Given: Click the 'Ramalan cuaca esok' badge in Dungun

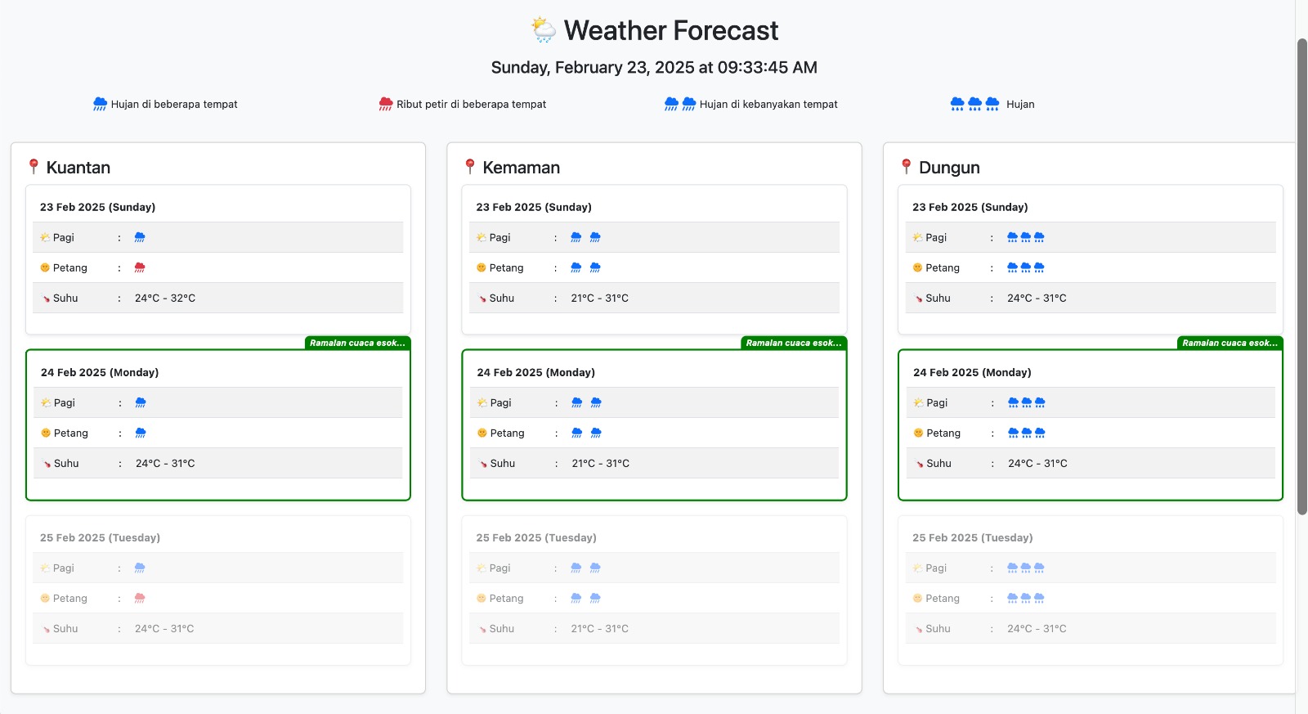Looking at the screenshot, I should pos(1230,344).
